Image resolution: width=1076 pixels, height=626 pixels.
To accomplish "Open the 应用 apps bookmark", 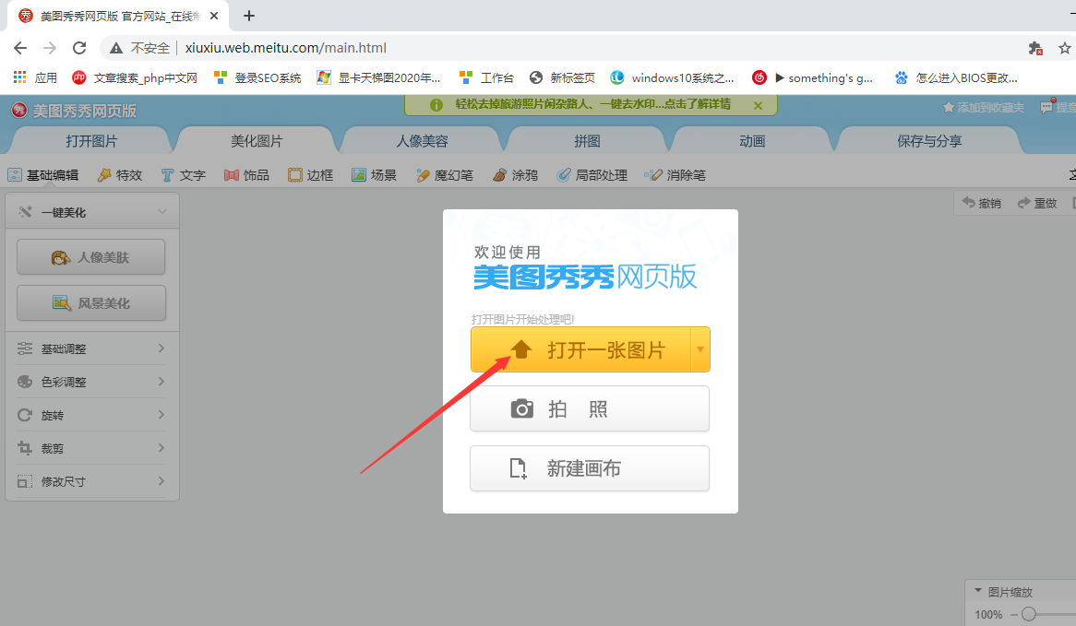I will coord(36,77).
